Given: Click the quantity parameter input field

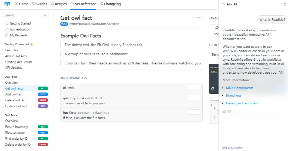Looking at the screenshot, I should [x=193, y=98].
